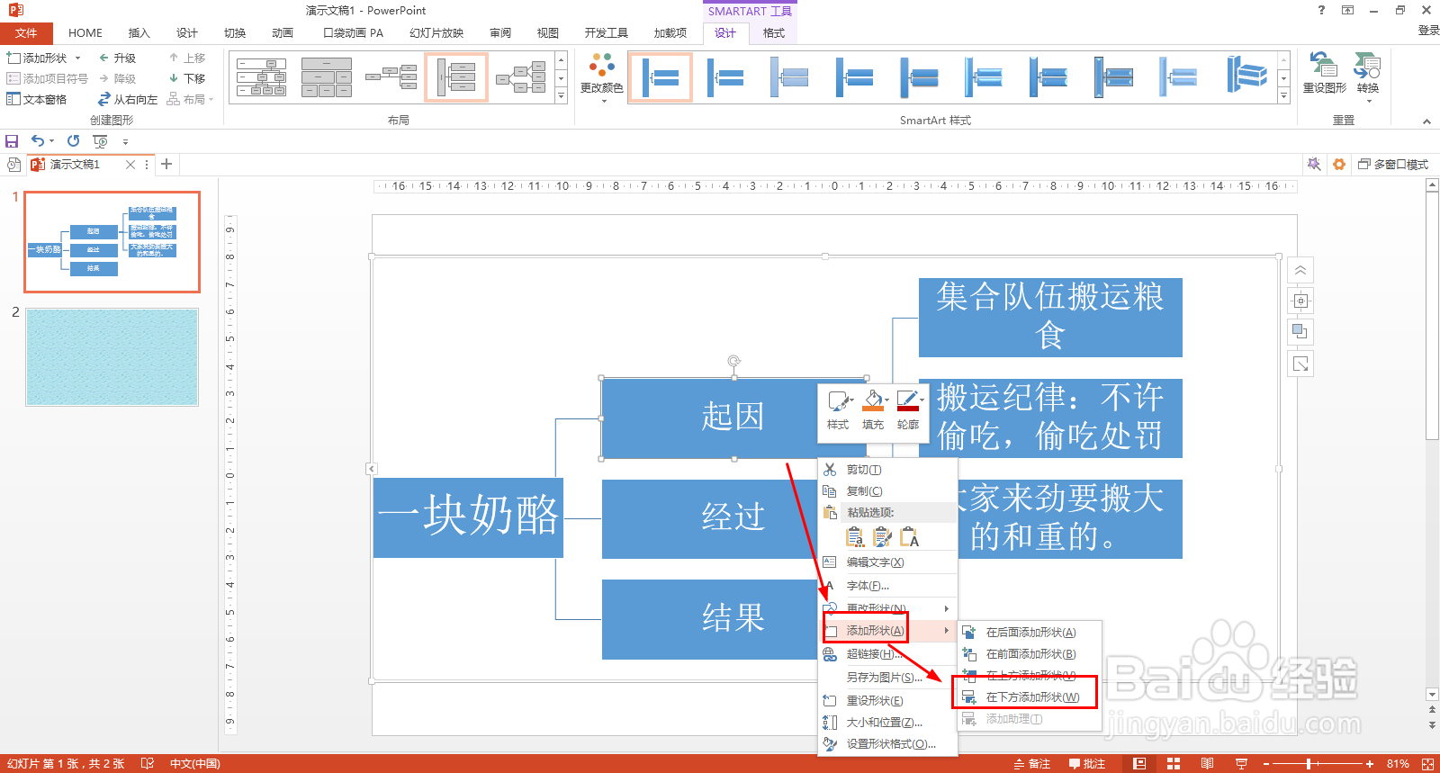Open the Change Colors (更改颜色) palette

tap(601, 76)
